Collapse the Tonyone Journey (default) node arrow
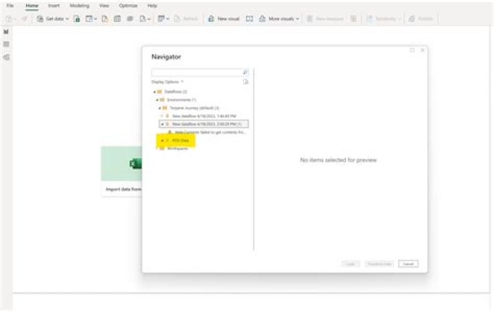 click(159, 108)
